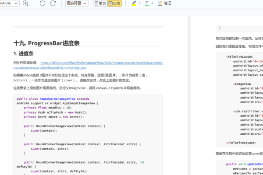Click the closing tag </RelativeLayout>

(241, 143)
